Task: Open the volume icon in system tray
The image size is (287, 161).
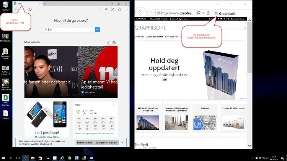Action: (267, 158)
